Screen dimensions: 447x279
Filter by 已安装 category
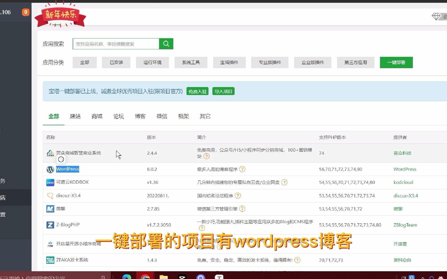tap(116, 63)
